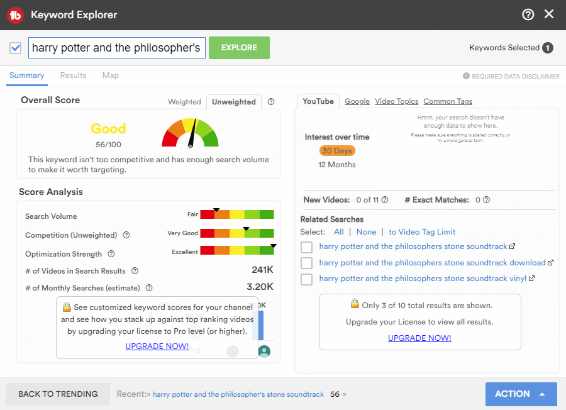Expand recent keywords arrow after 56
The image size is (566, 410).
coord(345,394)
